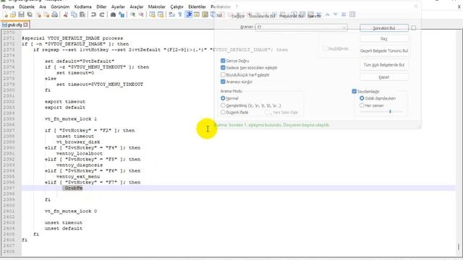Open the Dosya menu
Viewport: 463px width, 260px height.
8,6
